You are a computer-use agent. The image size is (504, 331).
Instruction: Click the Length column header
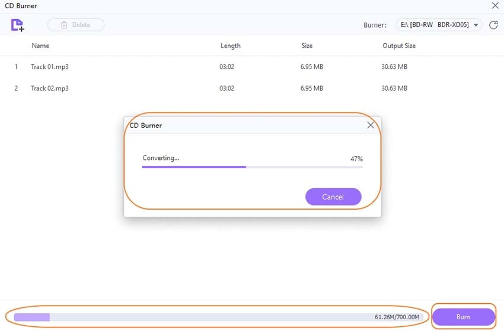coord(231,46)
